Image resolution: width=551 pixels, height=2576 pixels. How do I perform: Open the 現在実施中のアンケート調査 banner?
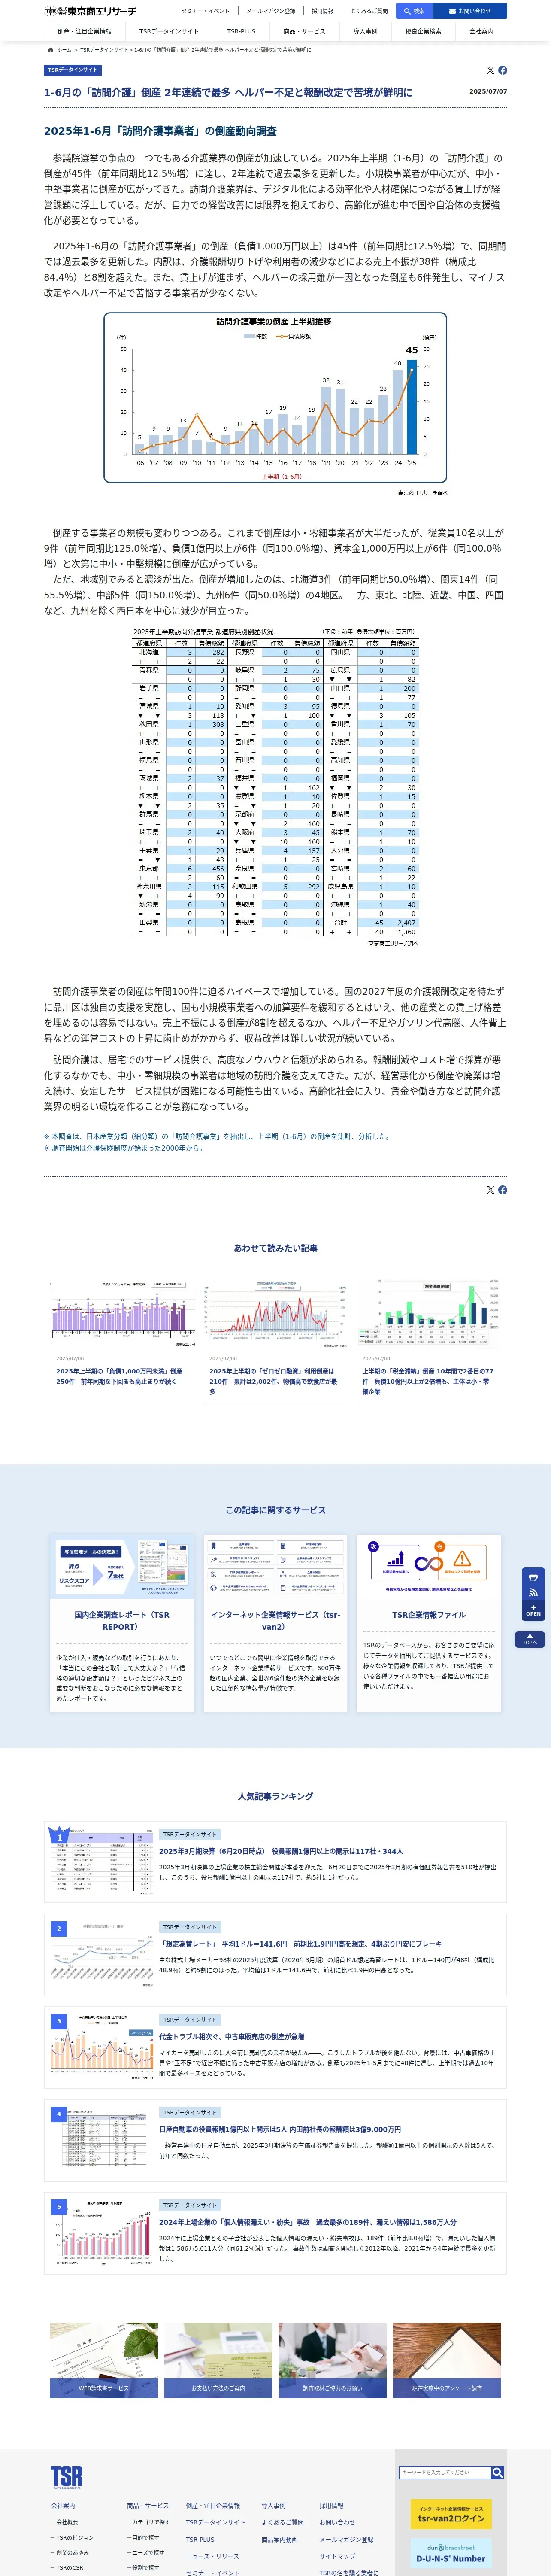(x=447, y=2361)
